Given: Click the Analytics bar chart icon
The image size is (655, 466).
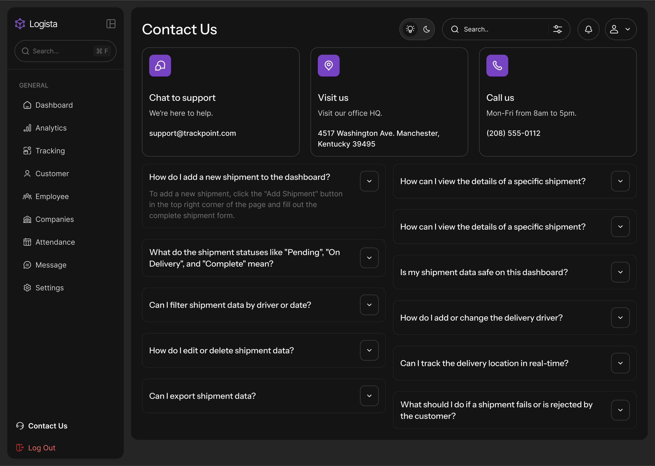Looking at the screenshot, I should pyautogui.click(x=27, y=128).
